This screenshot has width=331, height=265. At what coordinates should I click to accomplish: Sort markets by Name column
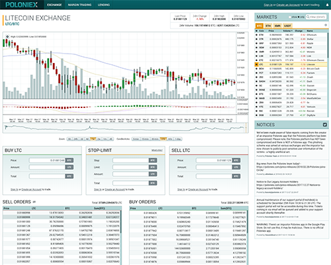[x=310, y=31]
